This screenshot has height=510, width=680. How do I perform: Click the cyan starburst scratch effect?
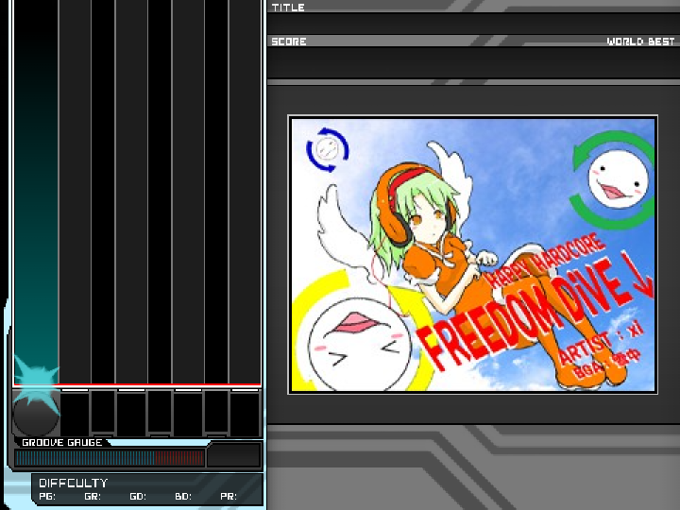coord(37,384)
